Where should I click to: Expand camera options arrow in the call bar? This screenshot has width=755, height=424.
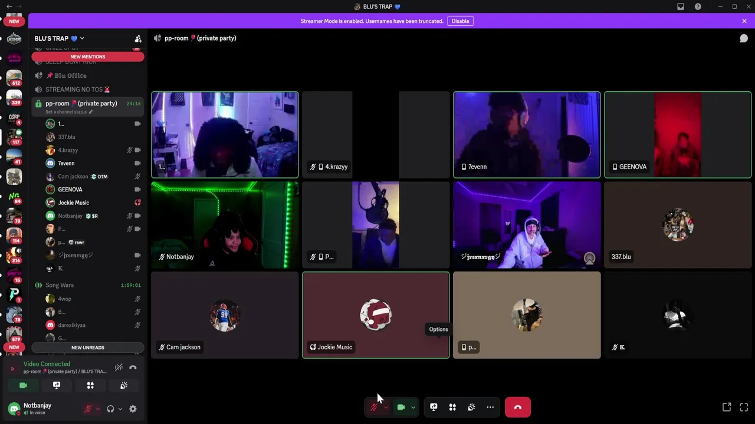[413, 407]
